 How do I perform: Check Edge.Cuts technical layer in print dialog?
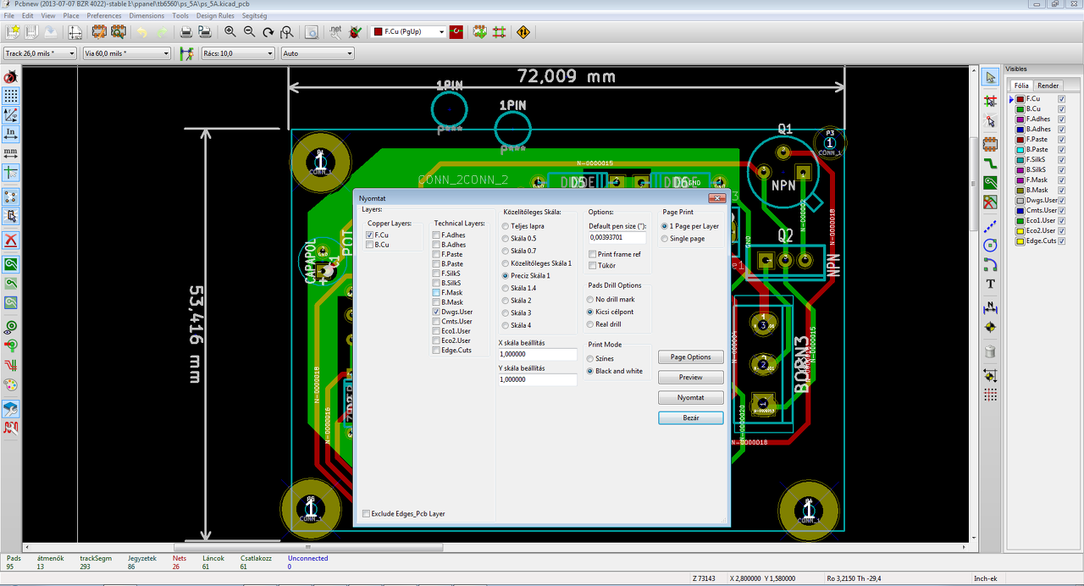coord(435,350)
